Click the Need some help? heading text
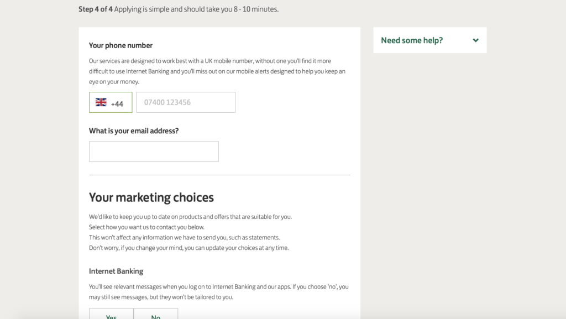 tap(412, 40)
